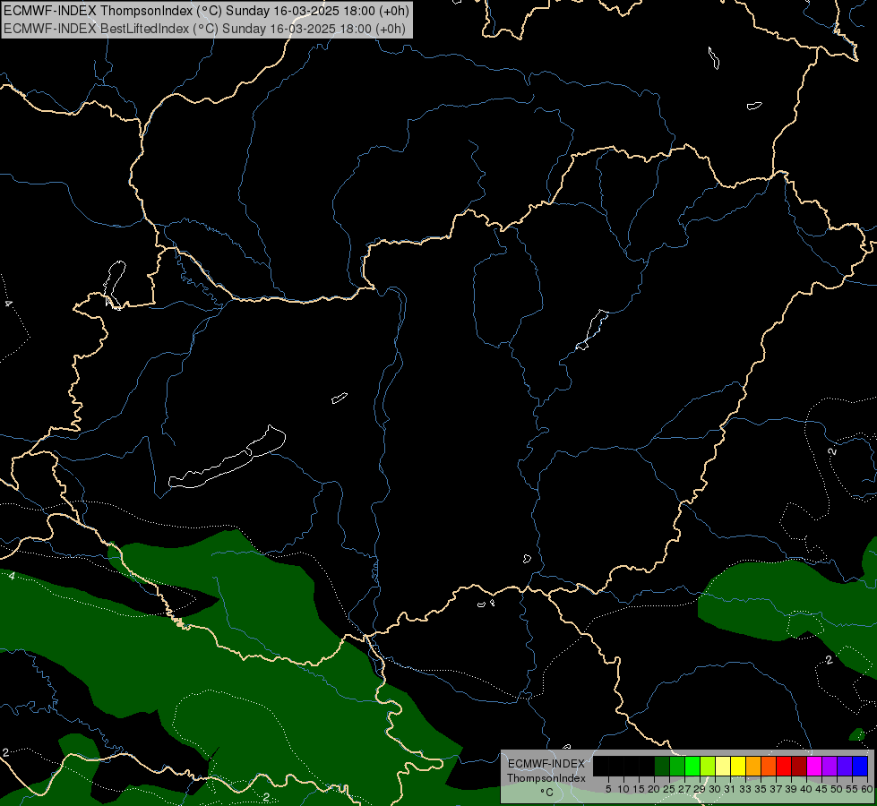Image resolution: width=877 pixels, height=806 pixels.
Task: Click the orange 33–35 legend swatch
Action: (x=754, y=766)
